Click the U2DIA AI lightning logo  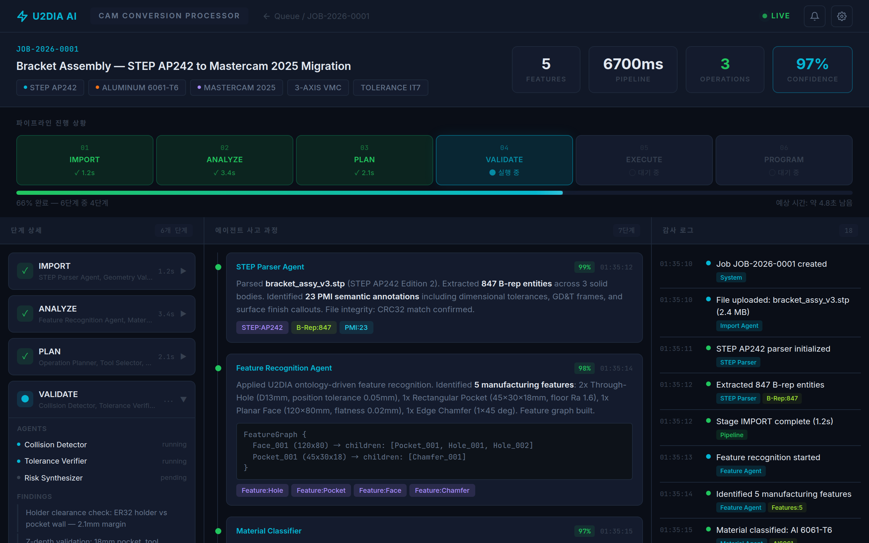tap(22, 16)
